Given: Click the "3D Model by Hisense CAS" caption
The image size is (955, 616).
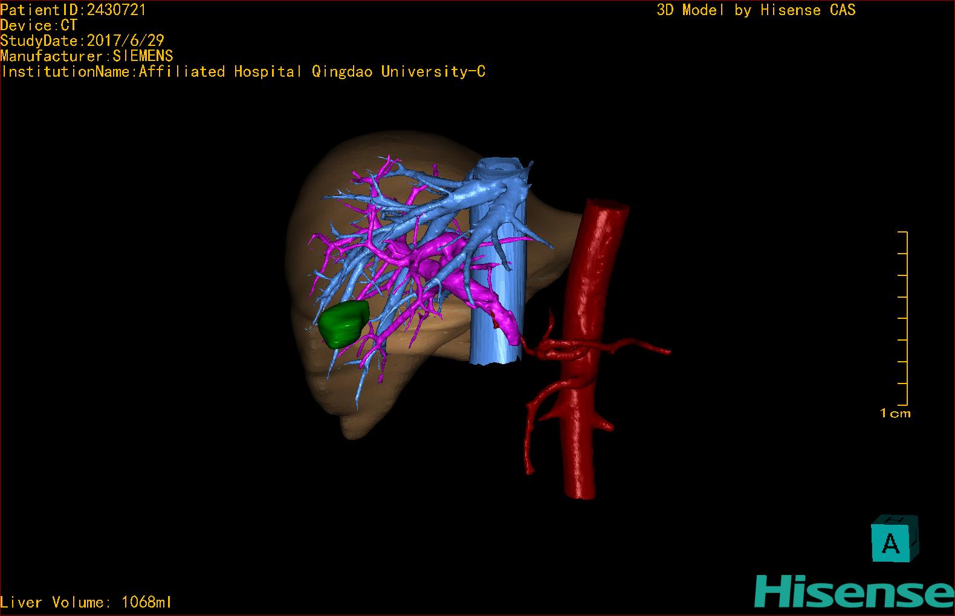Looking at the screenshot, I should [x=756, y=10].
